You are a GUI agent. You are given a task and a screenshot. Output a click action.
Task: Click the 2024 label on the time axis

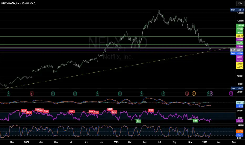27,142
